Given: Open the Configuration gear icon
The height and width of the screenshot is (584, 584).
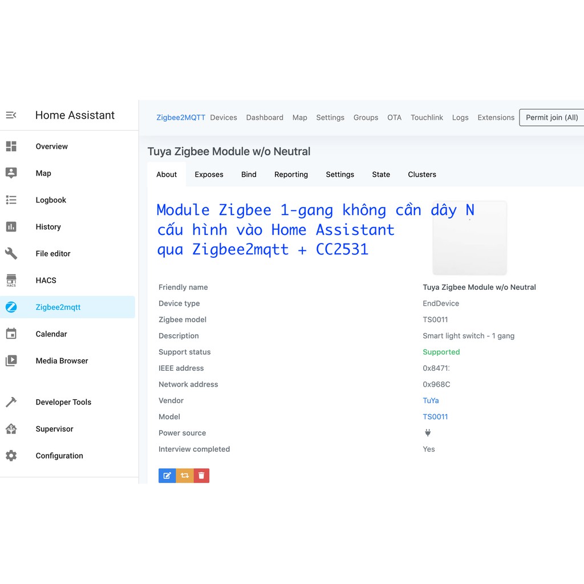Looking at the screenshot, I should [x=11, y=456].
